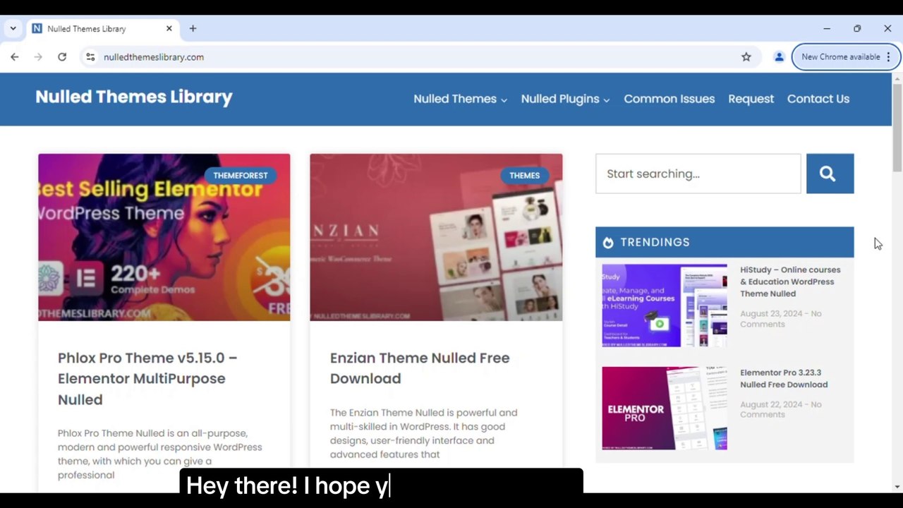Click the scrollbar down arrow
This screenshot has width=903, height=508.
(x=897, y=487)
